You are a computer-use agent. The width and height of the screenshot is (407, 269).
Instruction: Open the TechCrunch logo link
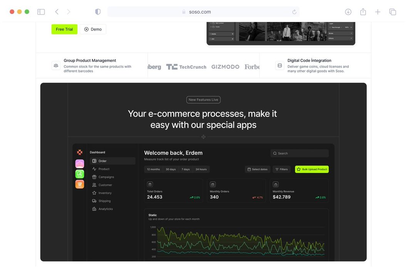tap(186, 67)
